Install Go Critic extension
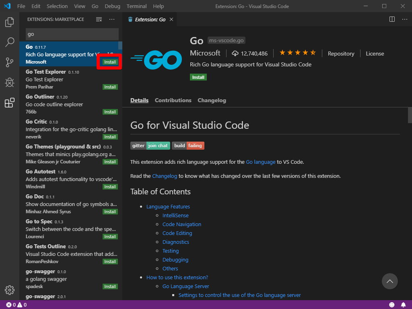Image resolution: width=412 pixels, height=309 pixels. coord(110,137)
